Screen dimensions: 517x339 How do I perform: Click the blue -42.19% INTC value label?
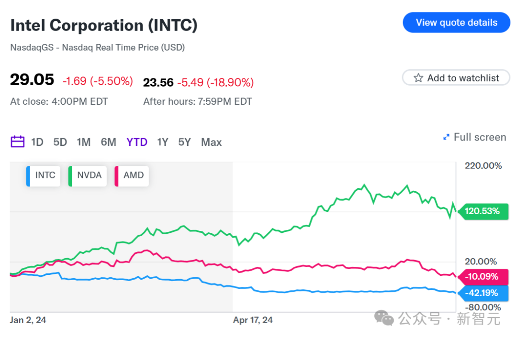click(x=483, y=293)
